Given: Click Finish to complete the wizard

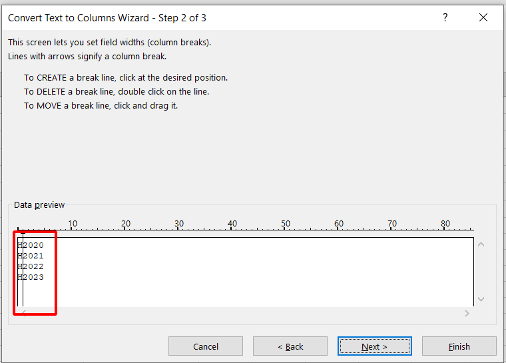Looking at the screenshot, I should pos(459,346).
